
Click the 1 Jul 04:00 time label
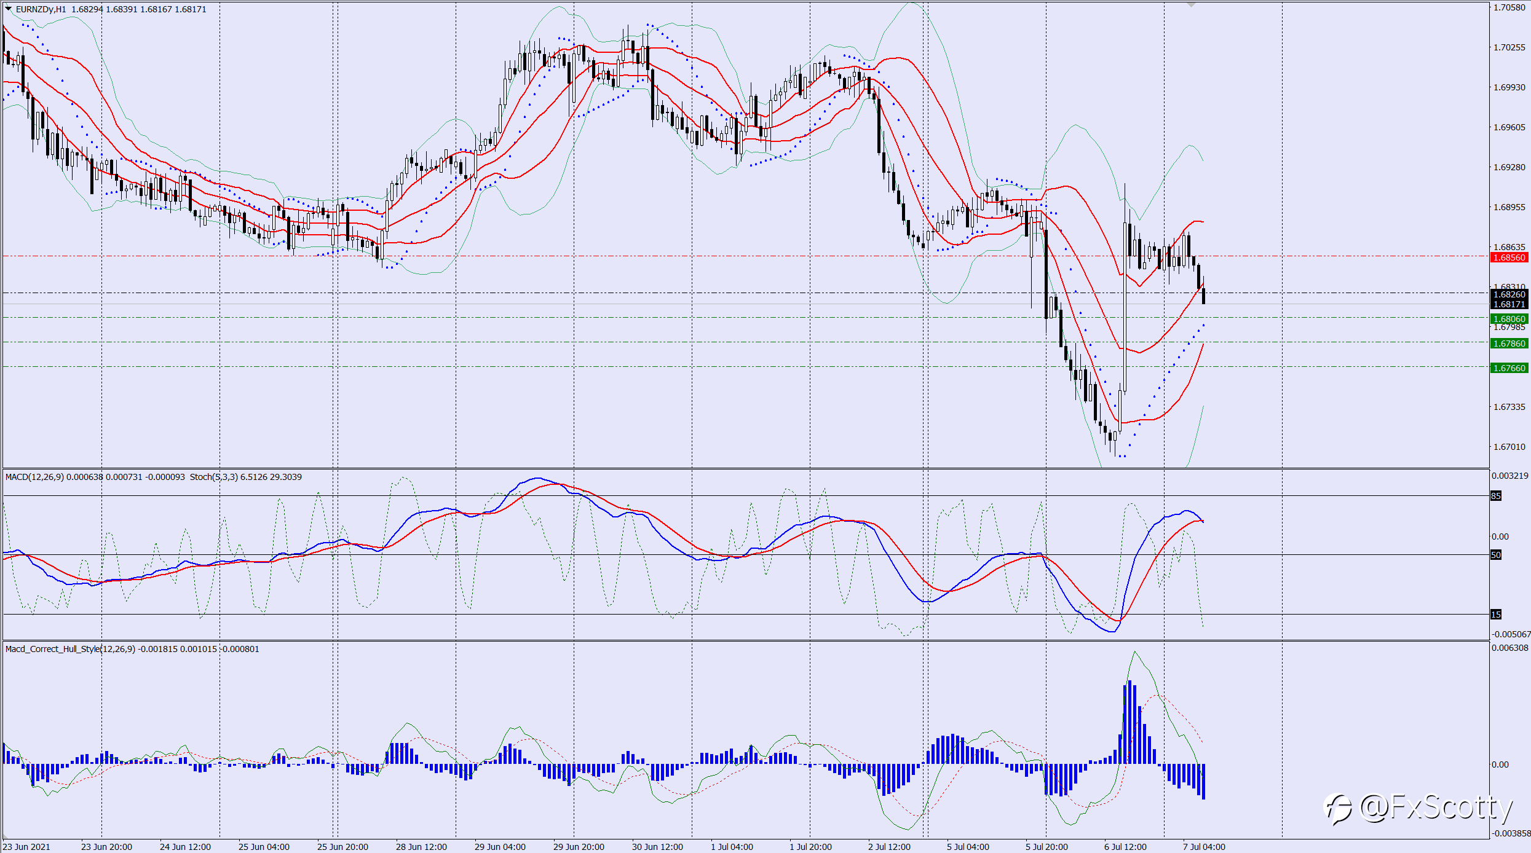(x=732, y=847)
